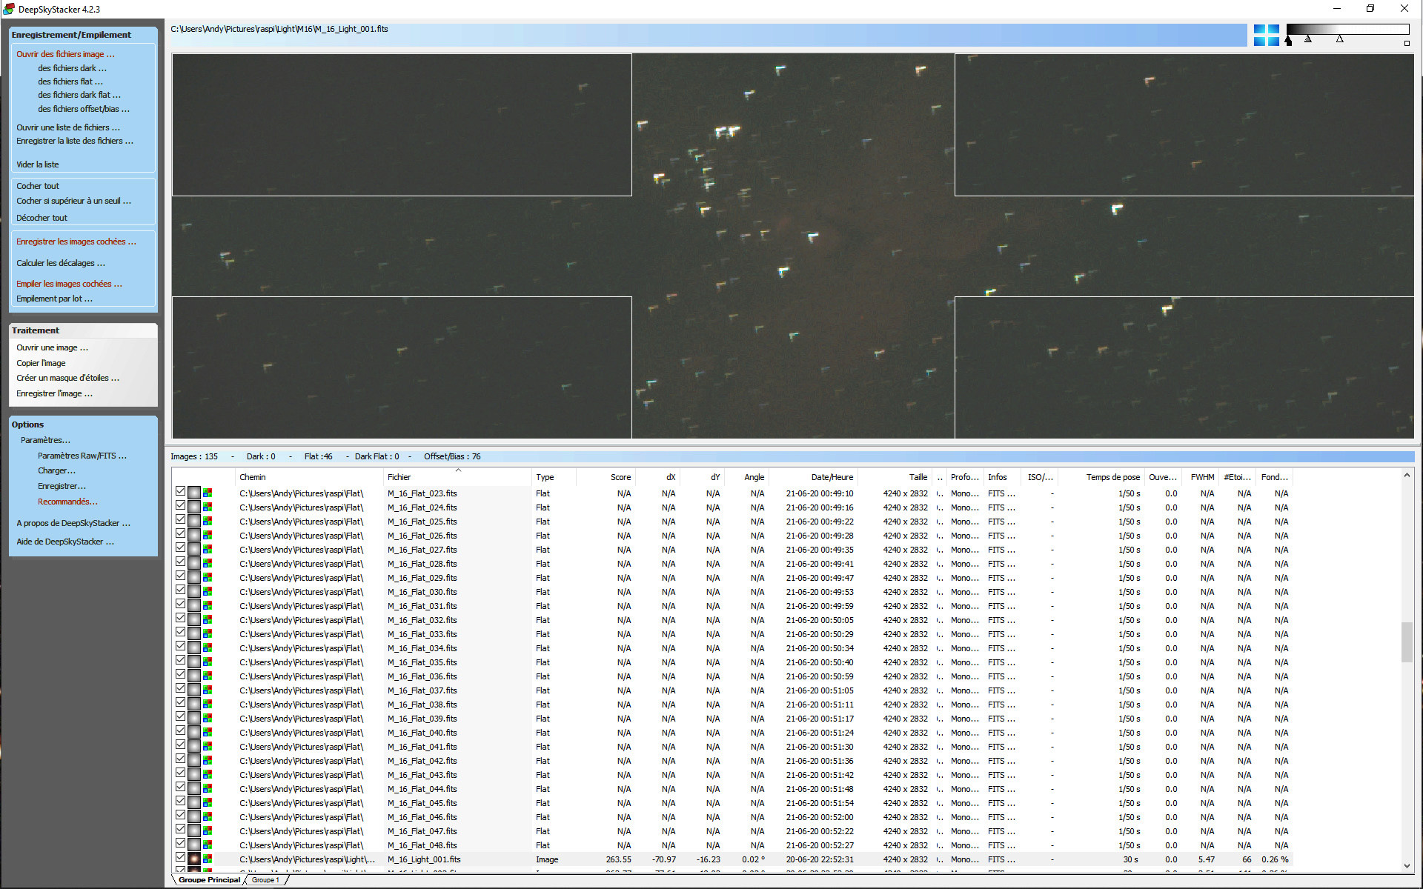Click flat frame icon for M_16_Flat_031.fits
This screenshot has width=1423, height=889.
pyautogui.click(x=194, y=606)
